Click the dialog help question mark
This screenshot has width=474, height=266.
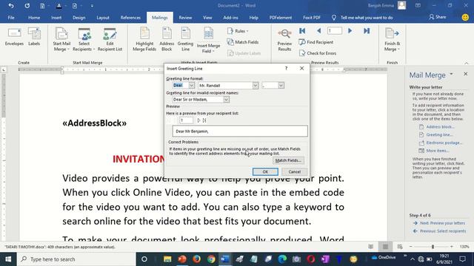(x=286, y=69)
